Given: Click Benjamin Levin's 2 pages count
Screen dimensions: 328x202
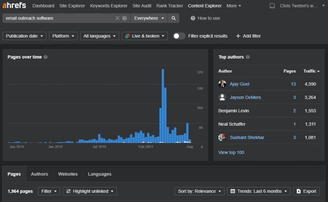Looking at the screenshot, I should click(x=295, y=111).
